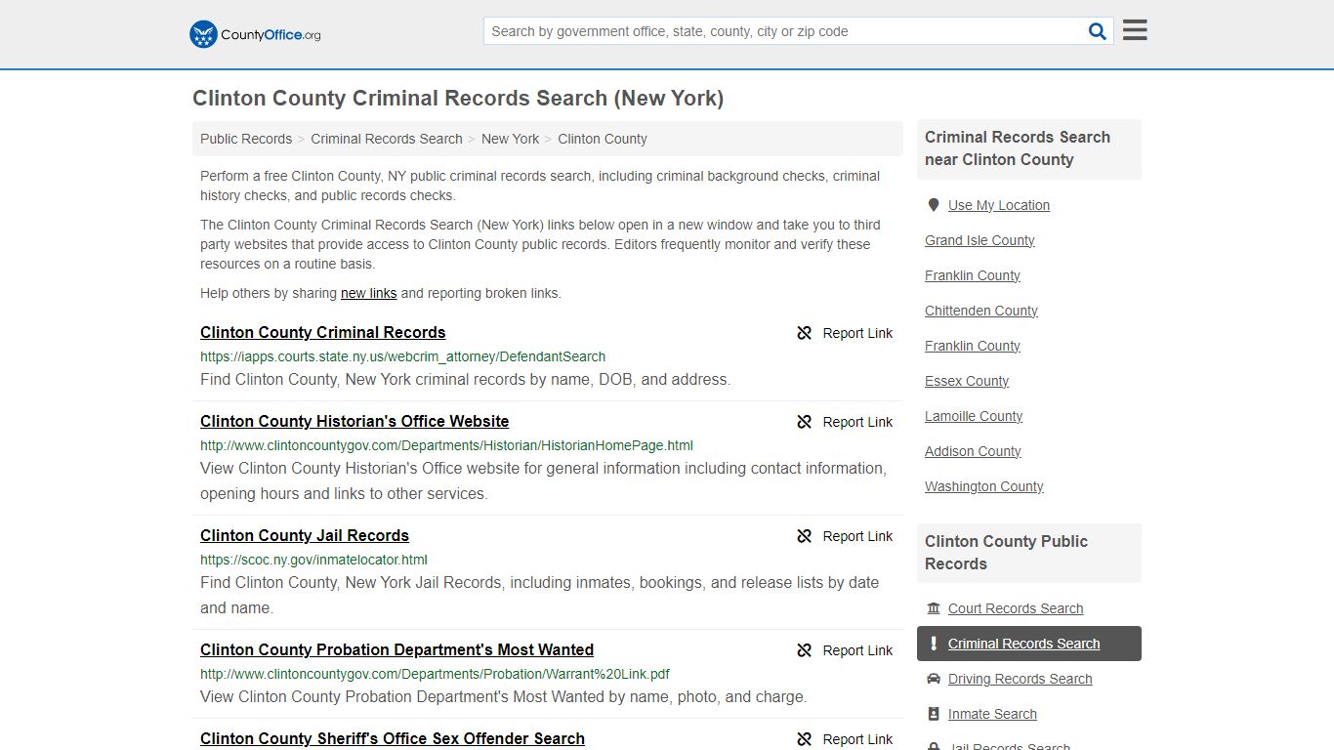Click the magnifier search icon
The height and width of the screenshot is (750, 1334).
point(1098,31)
